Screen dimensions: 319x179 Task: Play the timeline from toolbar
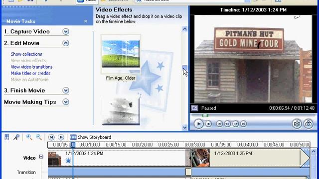tap(61, 137)
